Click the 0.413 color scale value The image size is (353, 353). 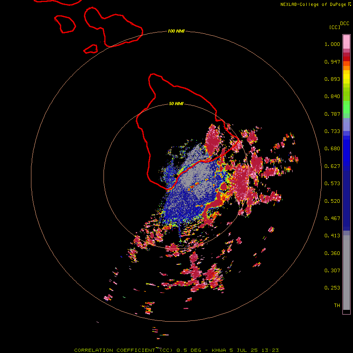pyautogui.click(x=332, y=236)
